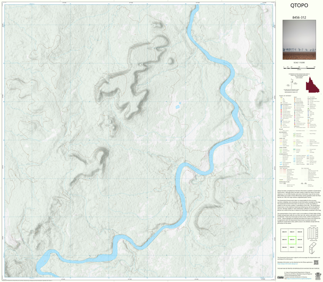Open the landscape cover photo thumbnail

pos(299,40)
